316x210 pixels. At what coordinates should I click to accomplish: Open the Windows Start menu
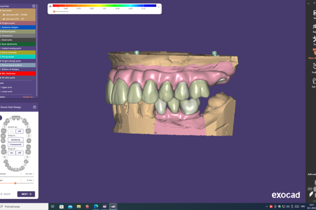pos(3,207)
